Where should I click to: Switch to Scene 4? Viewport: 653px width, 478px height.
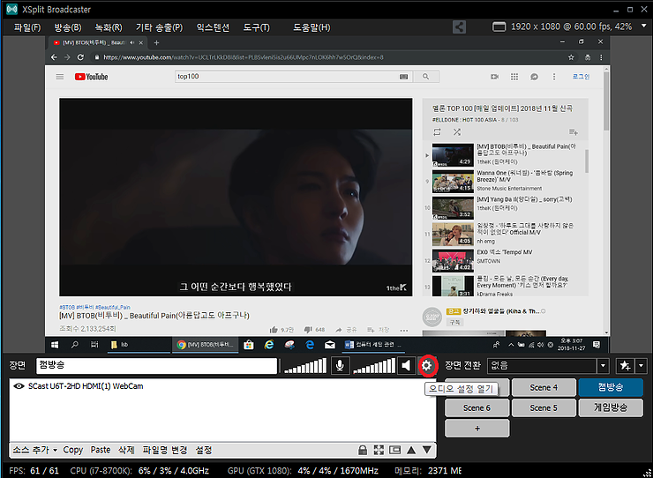coord(544,388)
